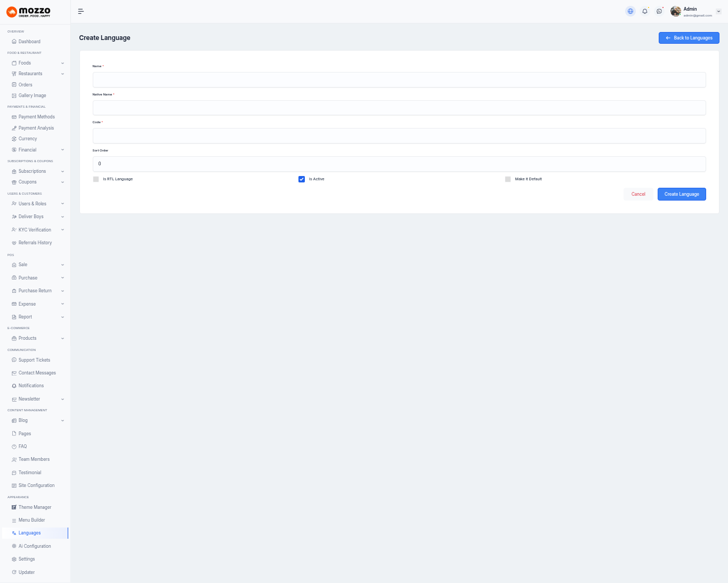Go to Settings in the sidebar

click(27, 559)
